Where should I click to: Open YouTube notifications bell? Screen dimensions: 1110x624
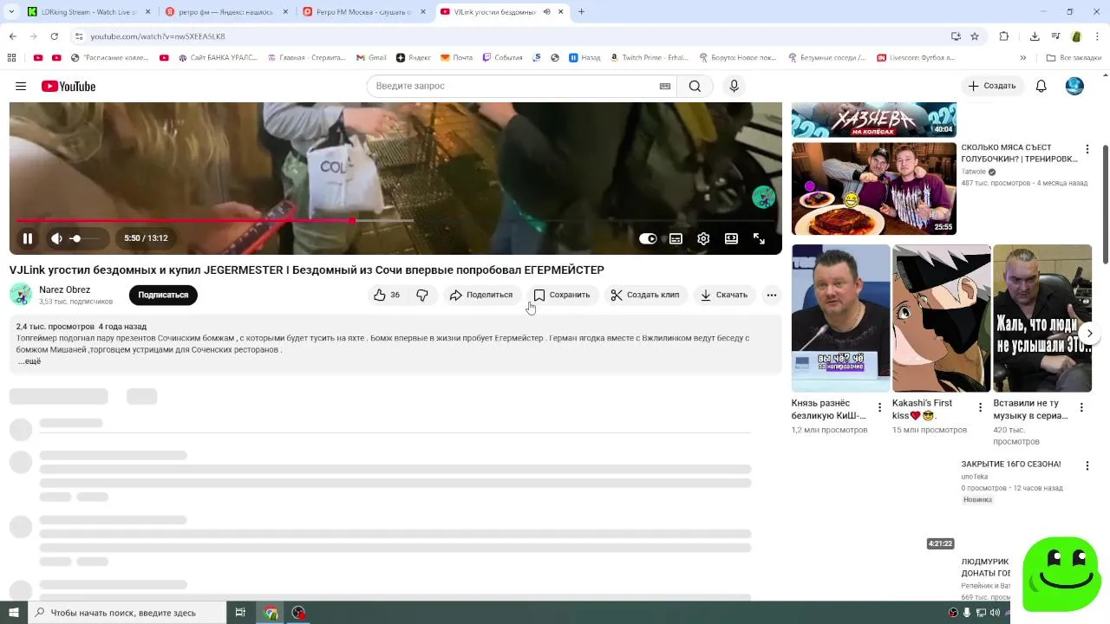(1041, 86)
